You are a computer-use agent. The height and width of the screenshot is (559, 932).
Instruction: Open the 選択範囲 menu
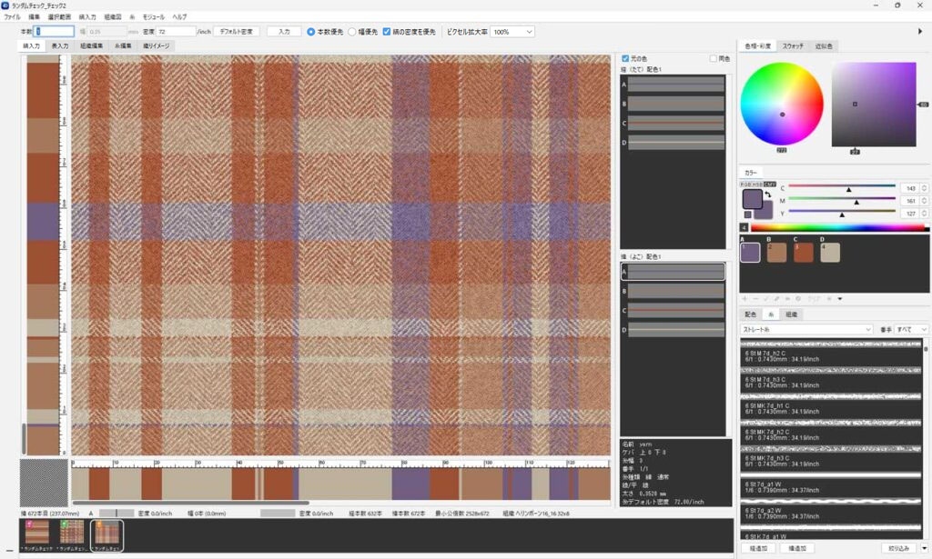tap(58, 17)
